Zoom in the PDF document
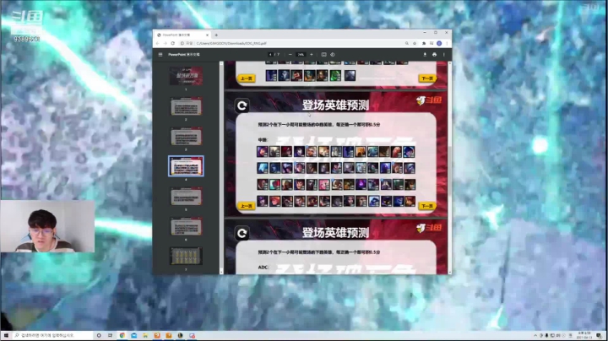This screenshot has width=608, height=341. pos(312,55)
